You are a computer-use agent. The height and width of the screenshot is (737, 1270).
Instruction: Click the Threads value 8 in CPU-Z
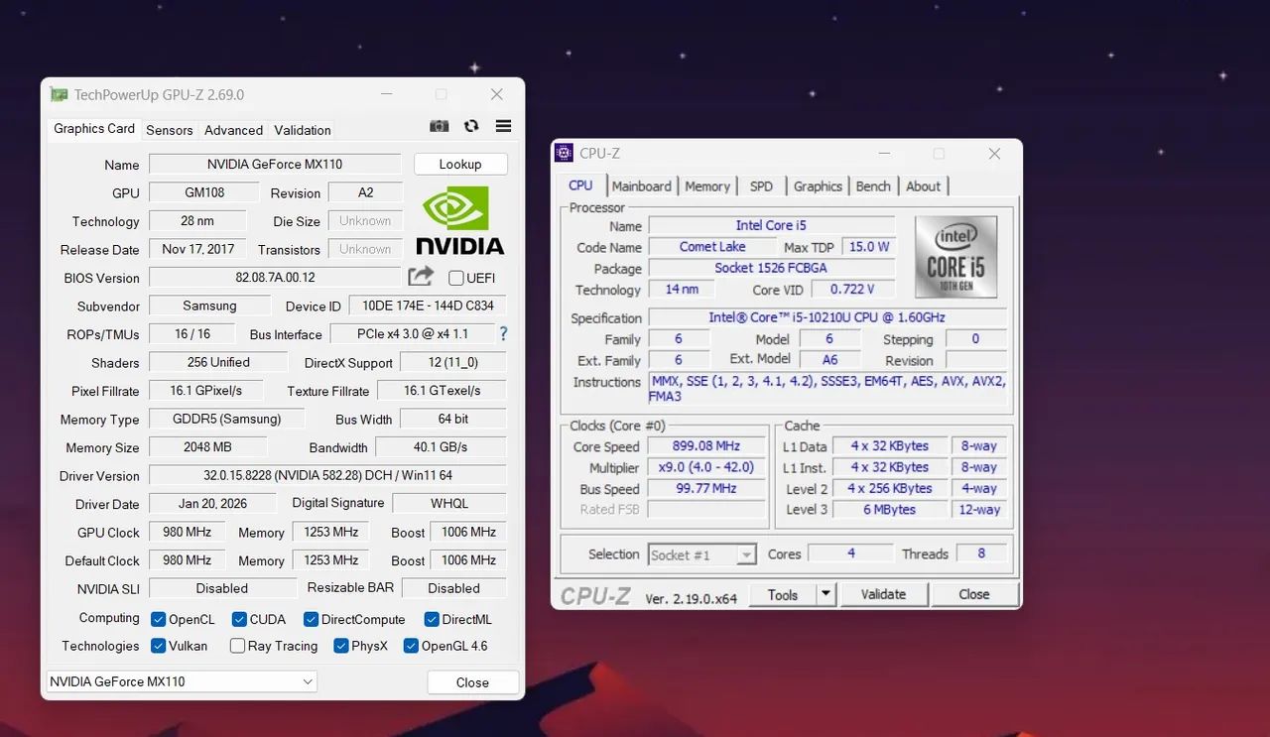coord(981,553)
